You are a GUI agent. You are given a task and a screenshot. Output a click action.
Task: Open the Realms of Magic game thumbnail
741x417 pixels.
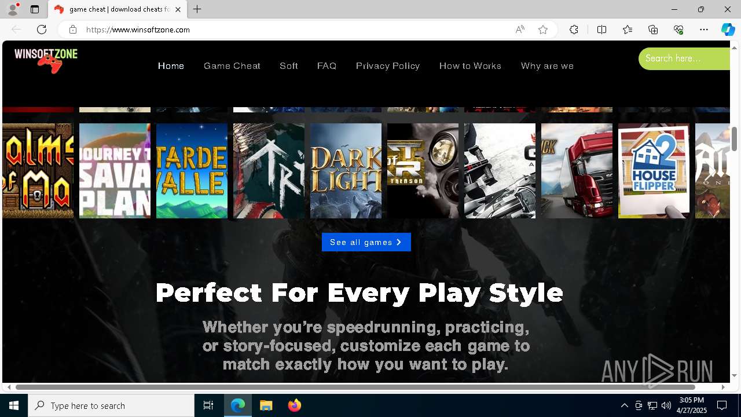38,171
